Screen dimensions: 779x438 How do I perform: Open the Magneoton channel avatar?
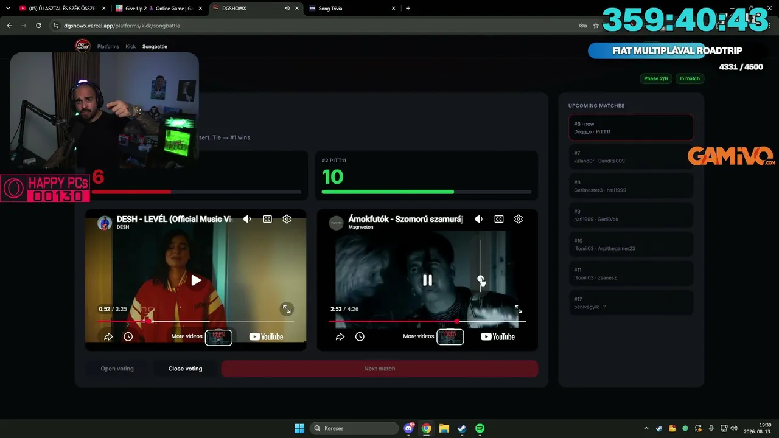coord(337,223)
